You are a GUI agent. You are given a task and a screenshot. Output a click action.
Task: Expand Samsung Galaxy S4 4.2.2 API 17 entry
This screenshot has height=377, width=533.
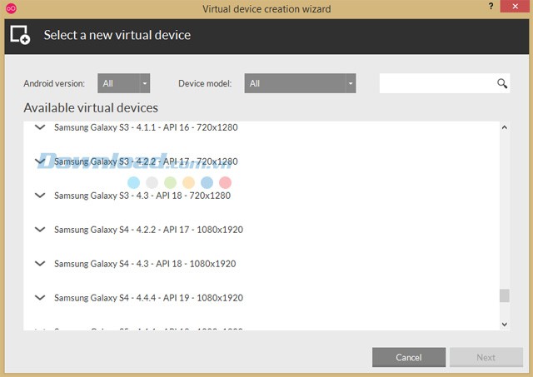[39, 229]
